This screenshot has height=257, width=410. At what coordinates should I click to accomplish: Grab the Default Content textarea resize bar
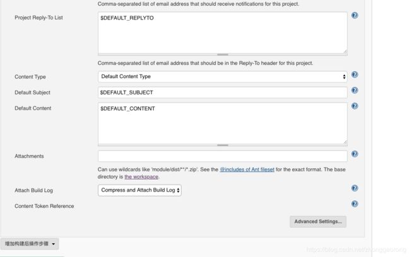223,146
